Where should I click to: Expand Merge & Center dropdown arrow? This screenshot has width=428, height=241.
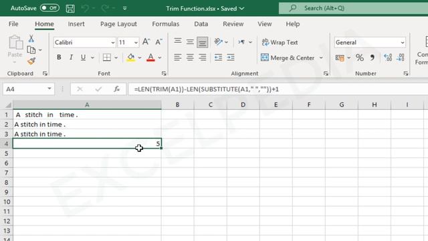[321, 58]
